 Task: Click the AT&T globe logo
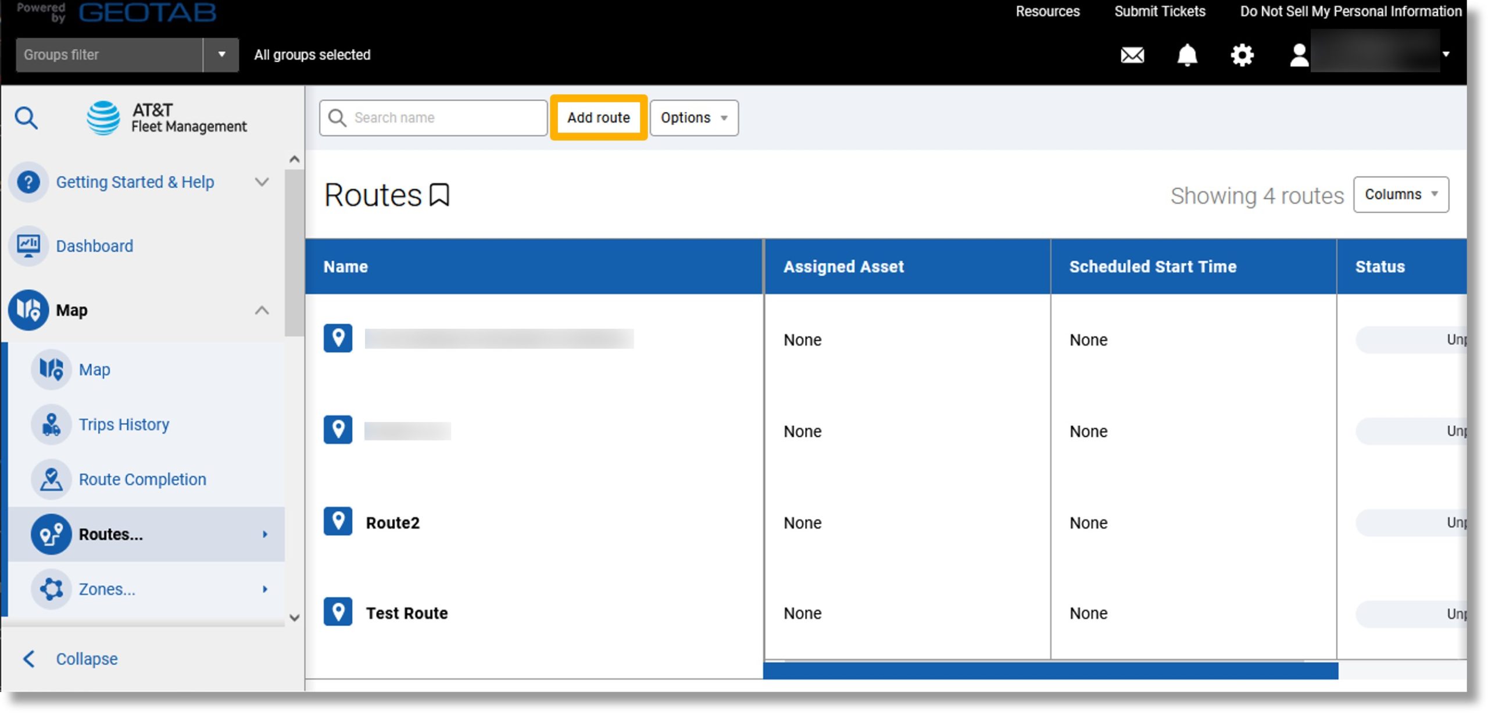coord(103,117)
